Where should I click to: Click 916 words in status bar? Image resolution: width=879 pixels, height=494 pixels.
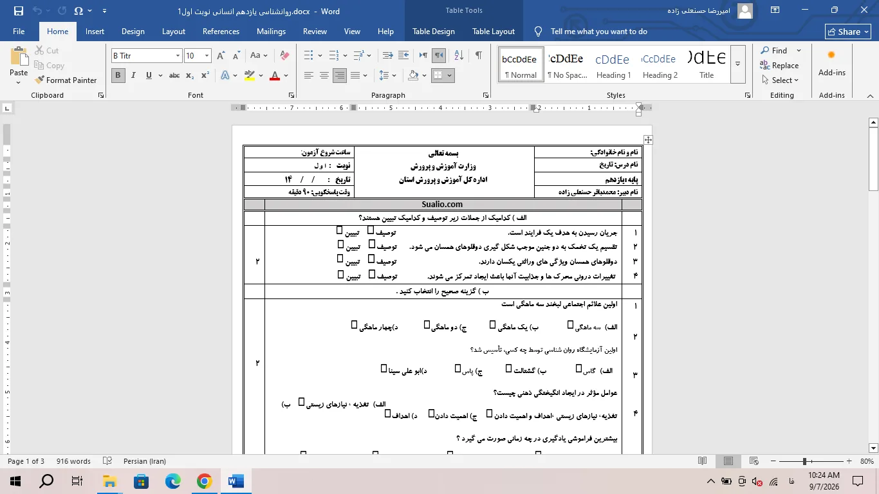(x=74, y=461)
